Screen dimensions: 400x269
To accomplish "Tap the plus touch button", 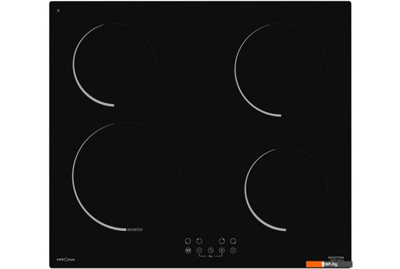I will [222, 250].
